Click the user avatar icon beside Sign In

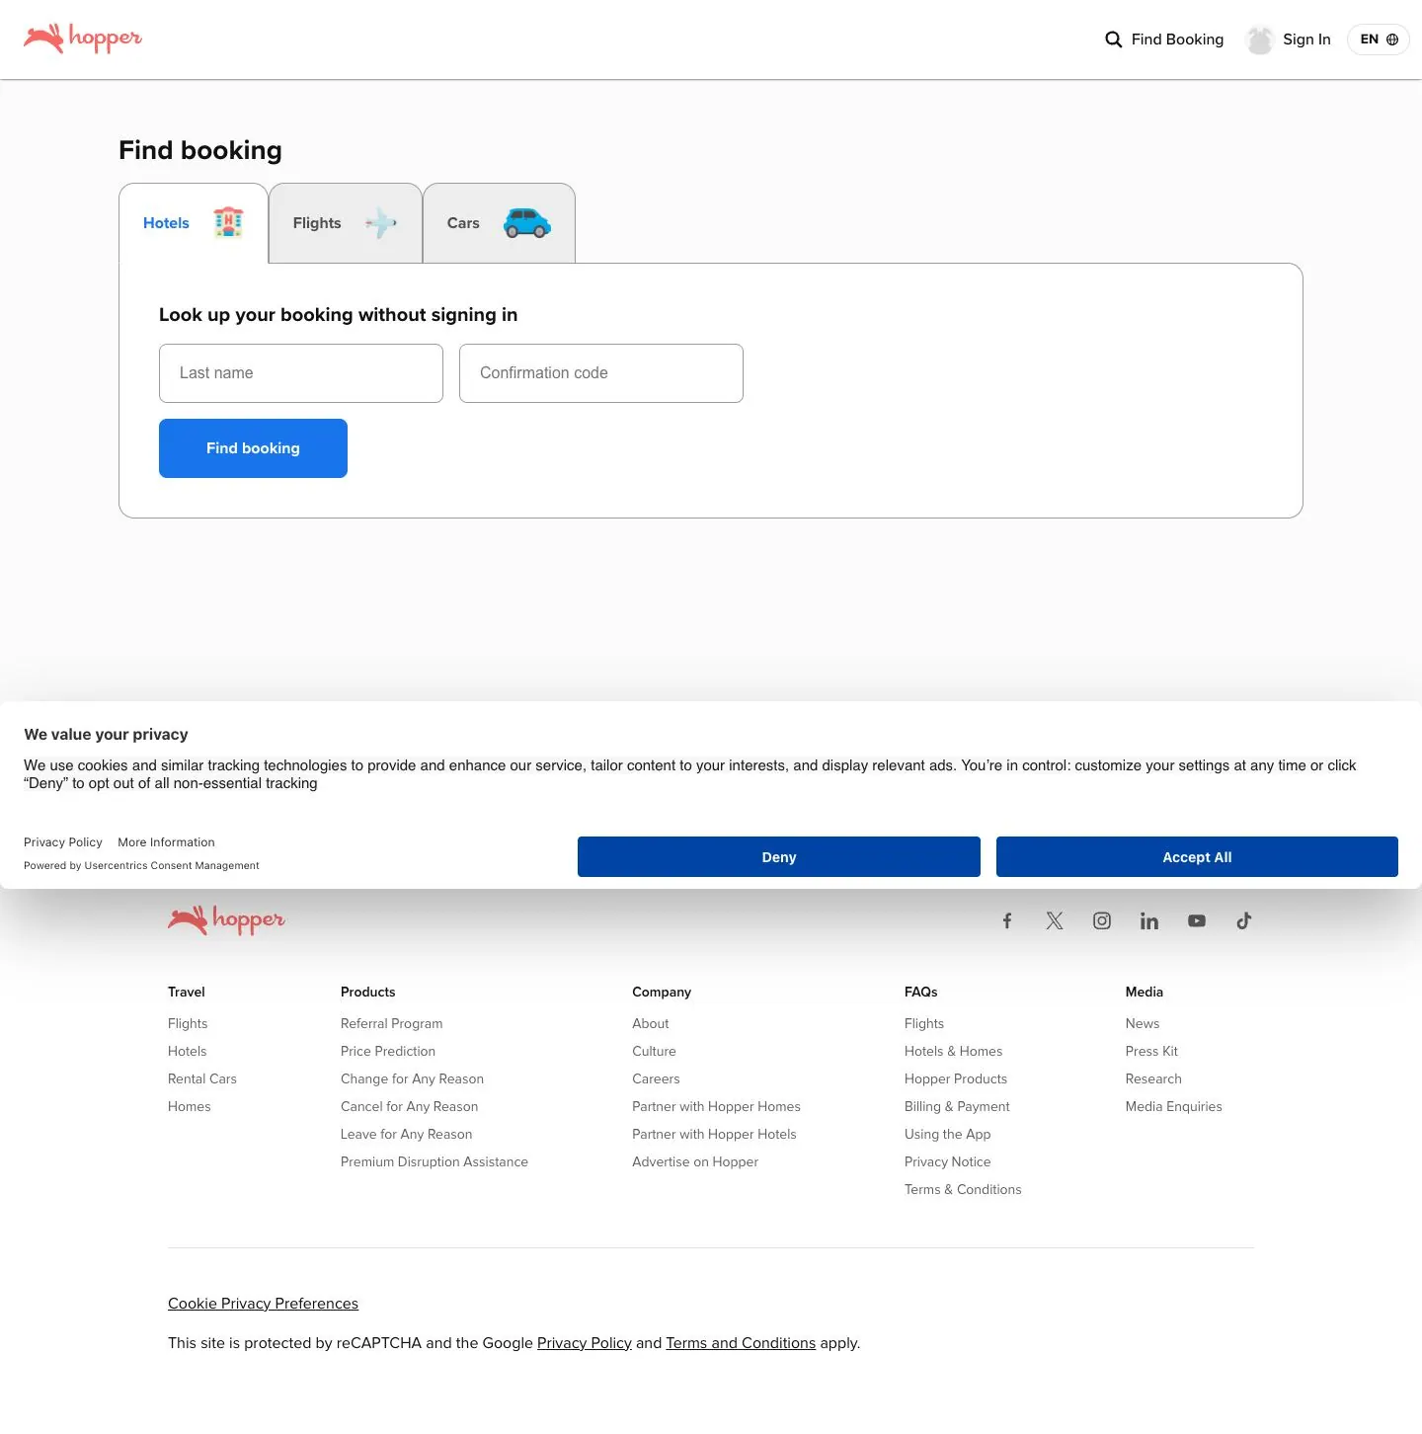[x=1260, y=40]
